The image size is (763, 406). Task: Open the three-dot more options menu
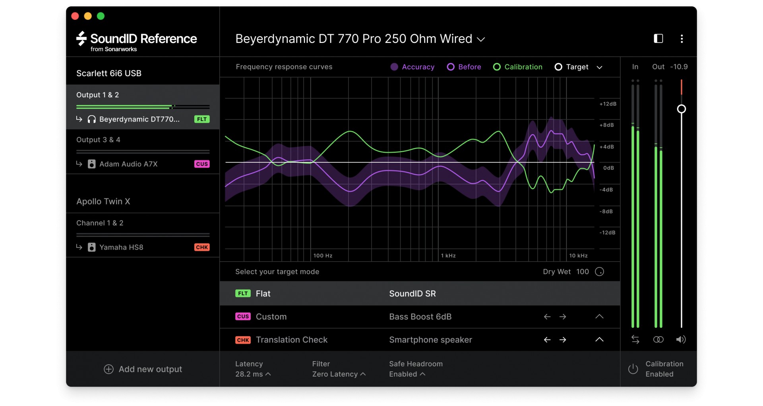point(682,38)
